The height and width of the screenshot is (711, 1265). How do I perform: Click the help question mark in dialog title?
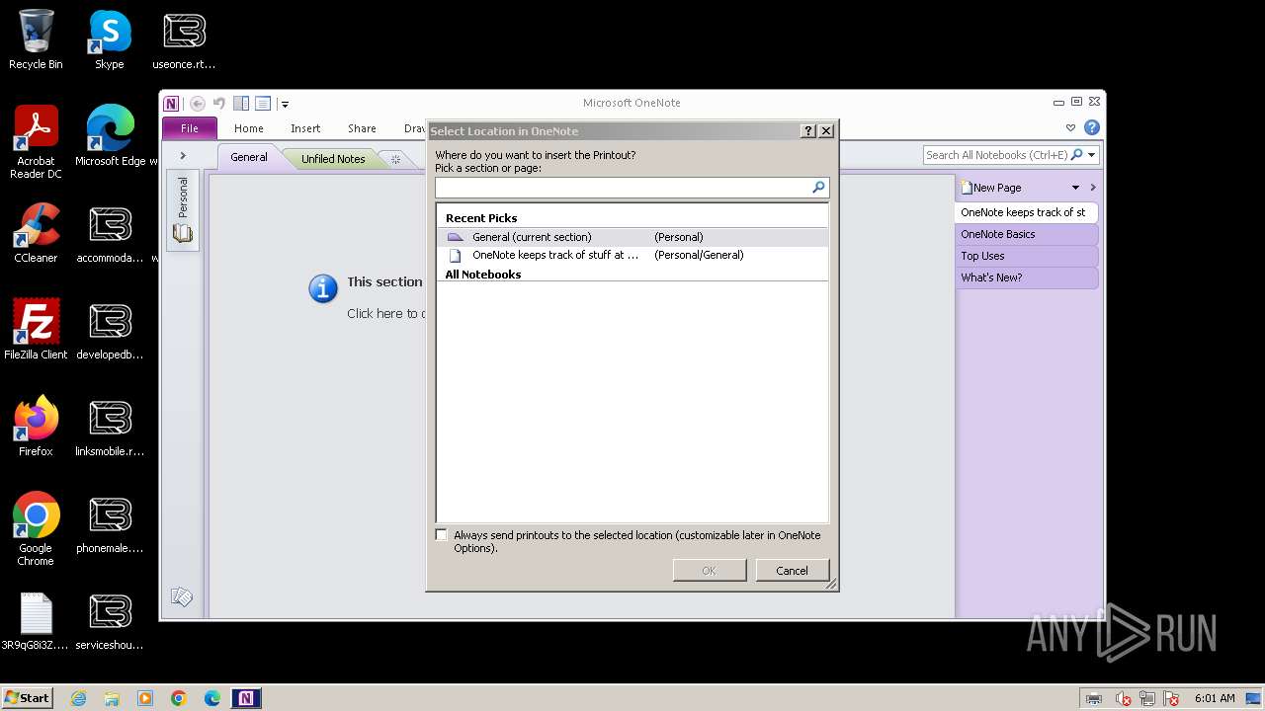click(807, 130)
